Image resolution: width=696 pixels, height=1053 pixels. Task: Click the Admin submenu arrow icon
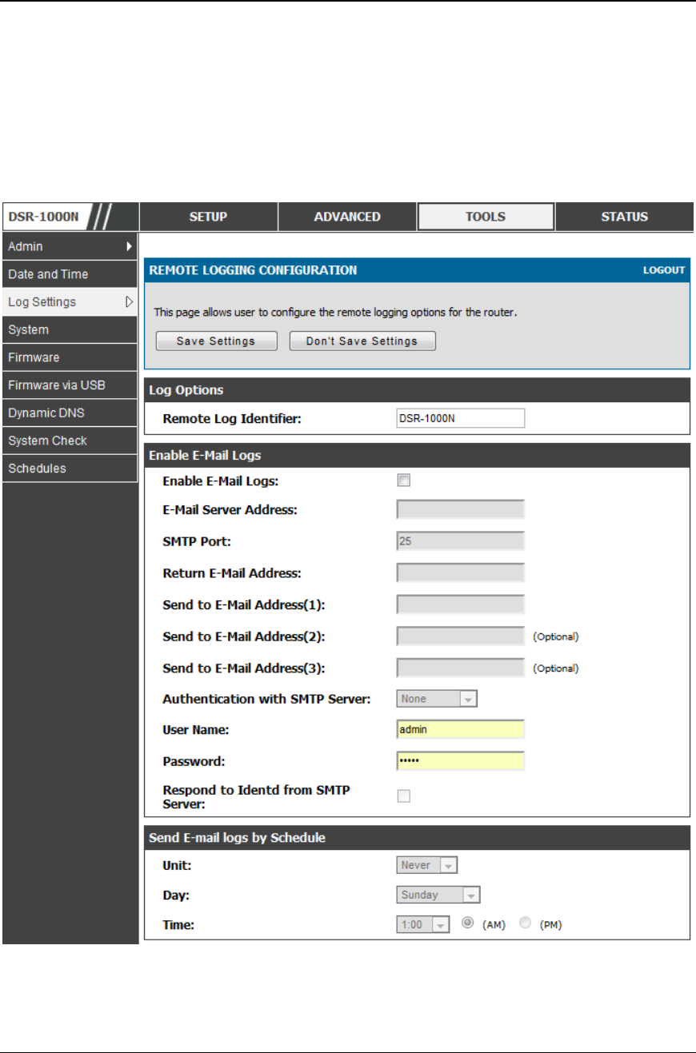coord(129,246)
